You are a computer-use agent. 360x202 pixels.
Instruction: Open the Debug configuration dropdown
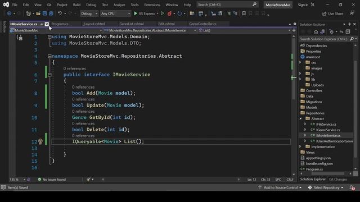89,13
